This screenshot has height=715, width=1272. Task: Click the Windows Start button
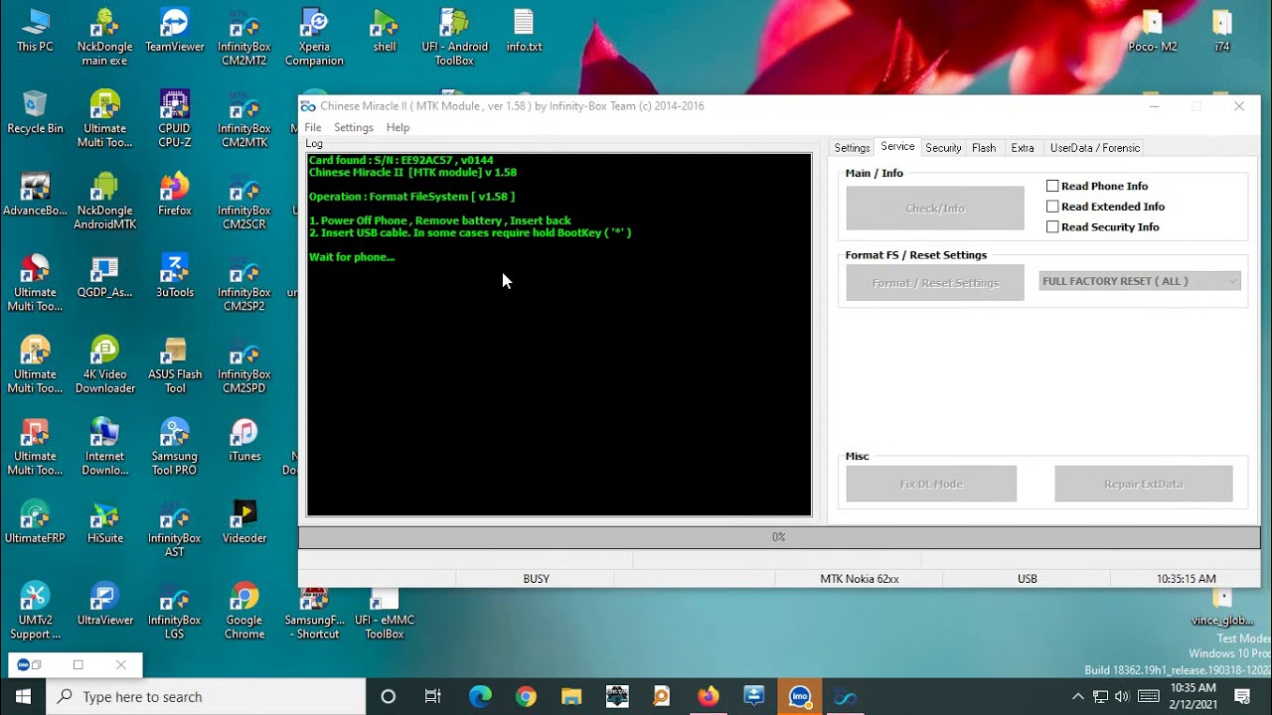point(23,696)
